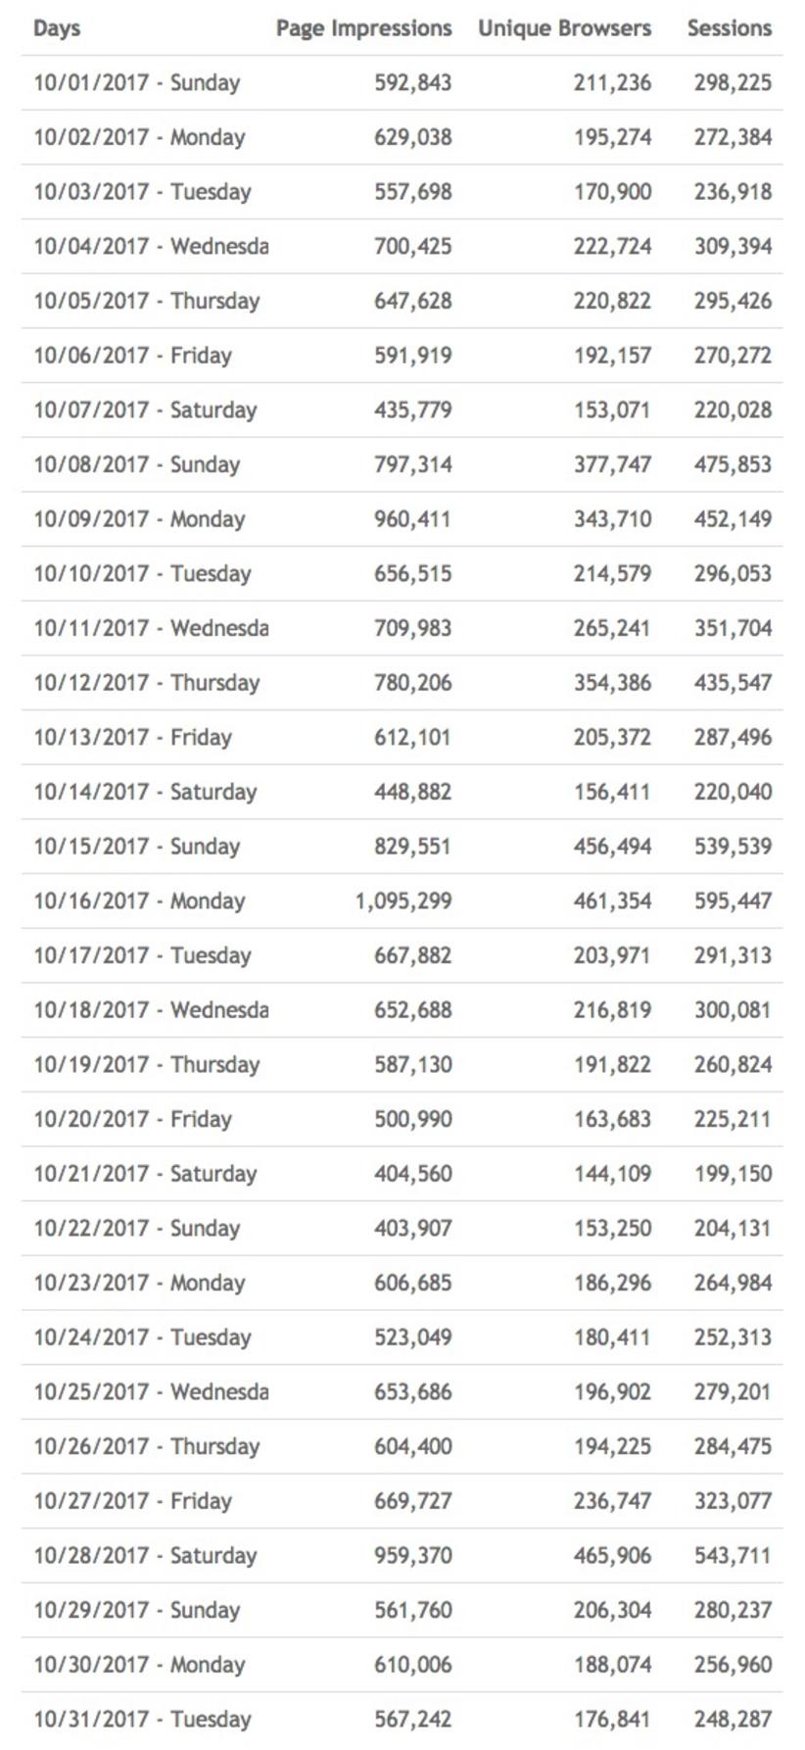
Task: Select page impressions value 403,907
Action: tap(412, 1228)
